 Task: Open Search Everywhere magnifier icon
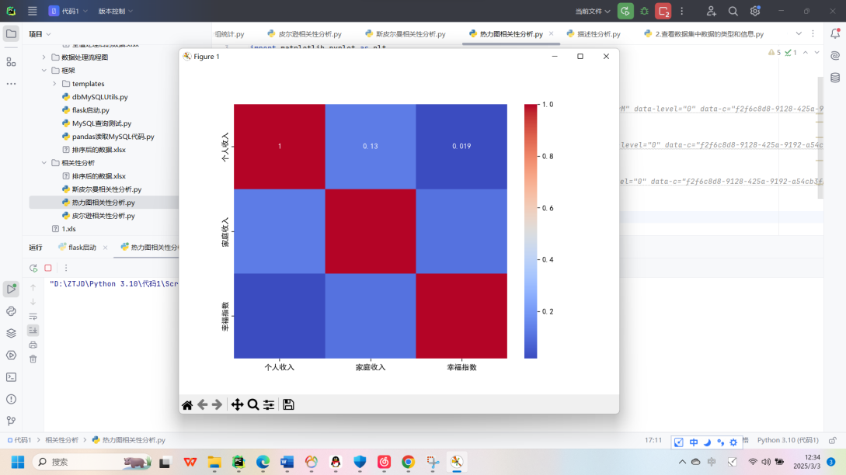pyautogui.click(x=733, y=11)
